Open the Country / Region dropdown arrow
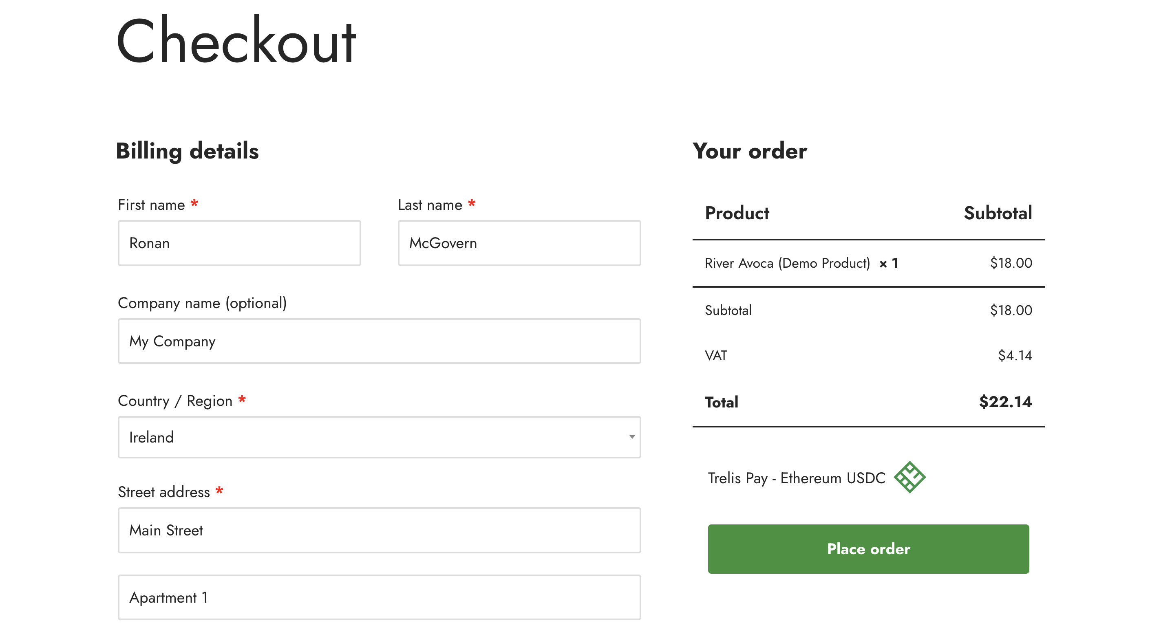The height and width of the screenshot is (643, 1161). 632,437
